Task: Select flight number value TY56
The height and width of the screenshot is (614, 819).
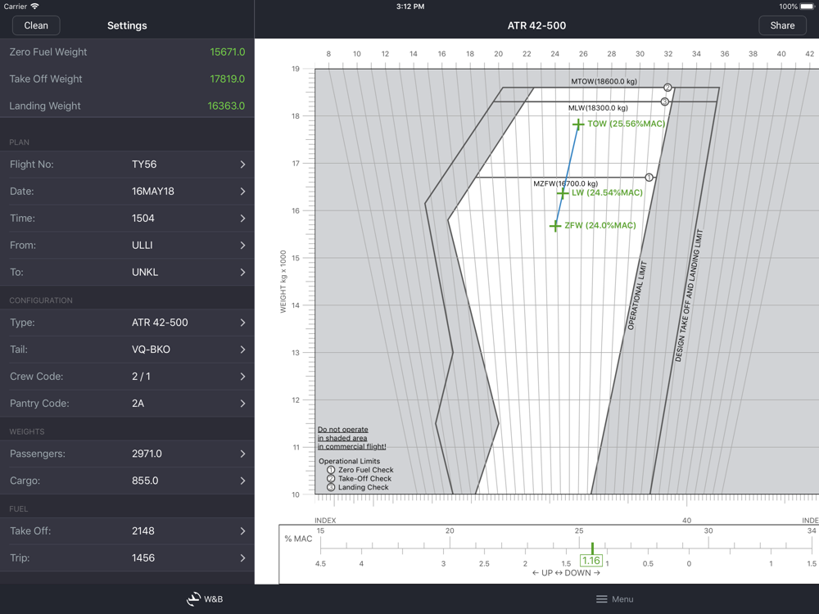Action: (144, 165)
